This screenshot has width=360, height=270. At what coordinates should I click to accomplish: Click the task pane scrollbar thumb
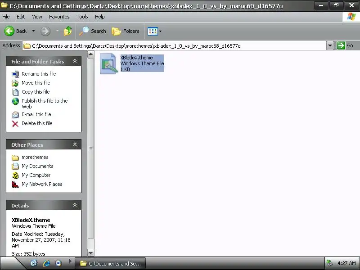(91, 149)
